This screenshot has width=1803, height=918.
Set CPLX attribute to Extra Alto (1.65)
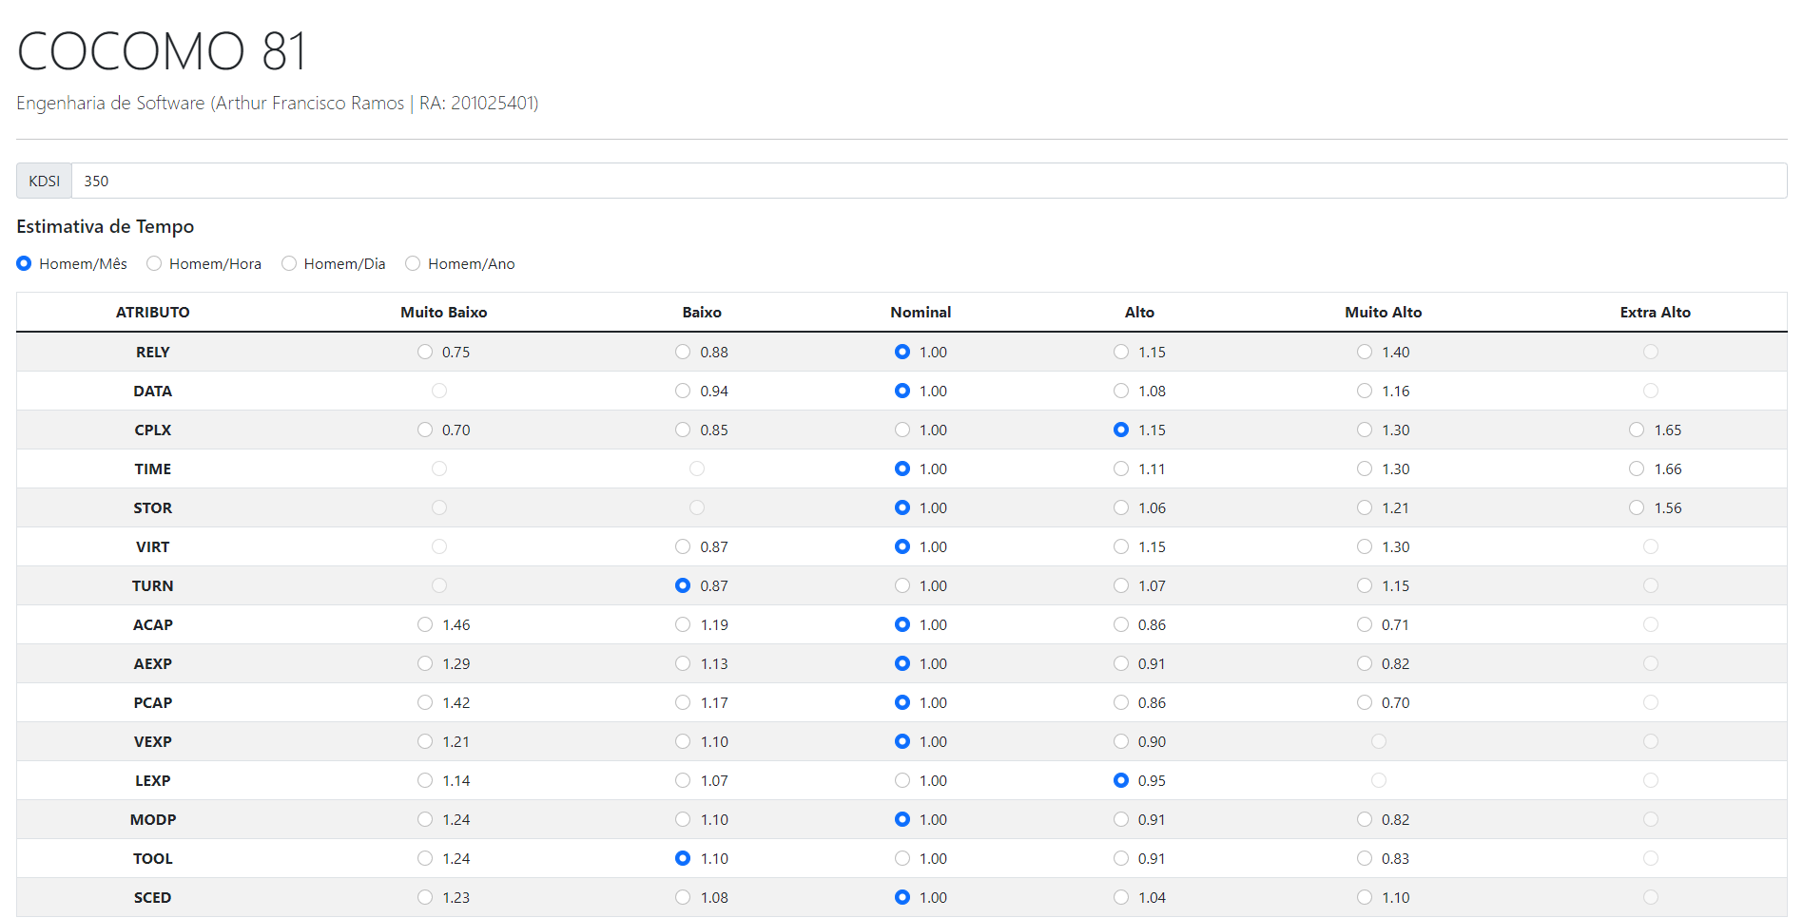coord(1637,430)
